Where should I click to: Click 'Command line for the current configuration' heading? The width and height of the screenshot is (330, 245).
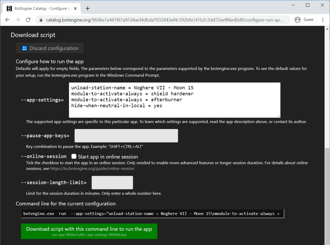[66, 204]
